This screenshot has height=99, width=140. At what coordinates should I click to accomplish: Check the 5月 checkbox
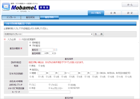tap(70, 77)
